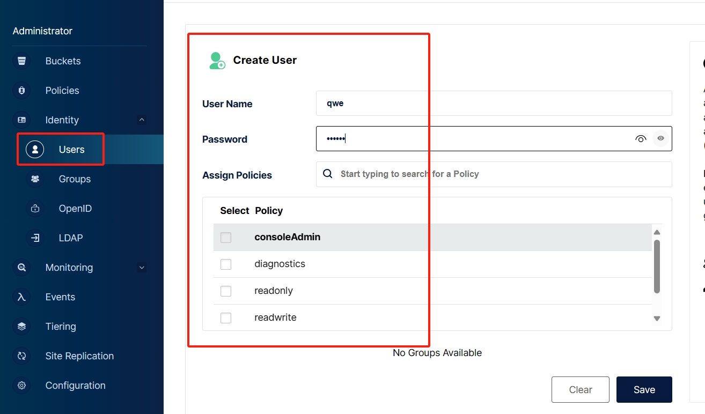The width and height of the screenshot is (705, 414).
Task: Click the OpenID lock icon
Action: (x=35, y=209)
